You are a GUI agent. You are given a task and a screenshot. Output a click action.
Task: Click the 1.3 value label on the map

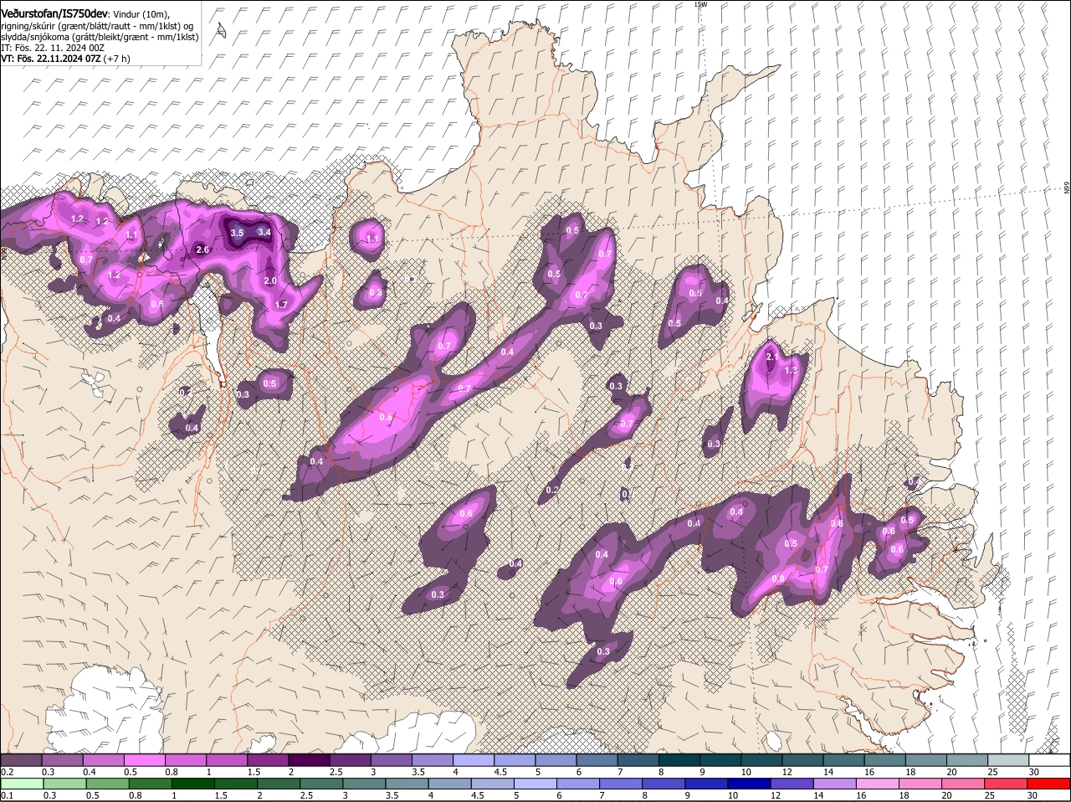pos(791,370)
